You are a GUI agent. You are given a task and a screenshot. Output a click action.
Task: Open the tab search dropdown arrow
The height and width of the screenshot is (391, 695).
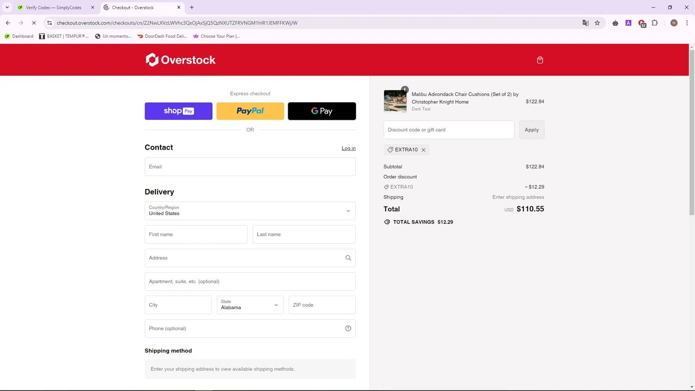click(x=7, y=7)
